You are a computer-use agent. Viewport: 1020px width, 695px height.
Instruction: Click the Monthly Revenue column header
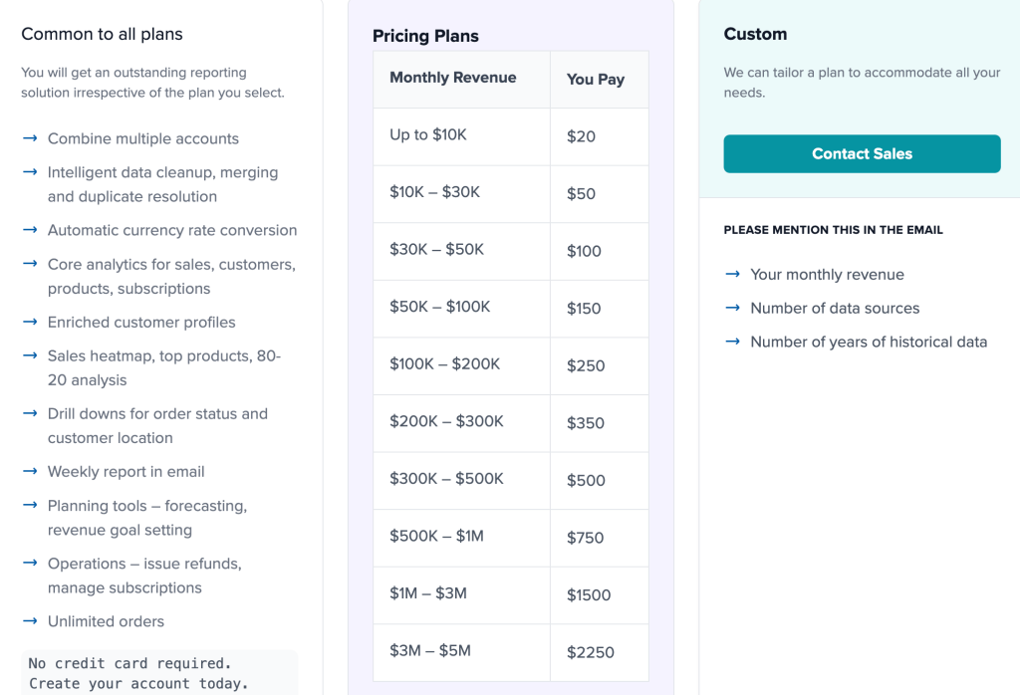[x=453, y=78]
